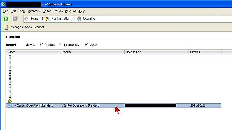Select the License key view radio button
The width and height of the screenshot is (232, 130).
pyautogui.click(x=61, y=44)
